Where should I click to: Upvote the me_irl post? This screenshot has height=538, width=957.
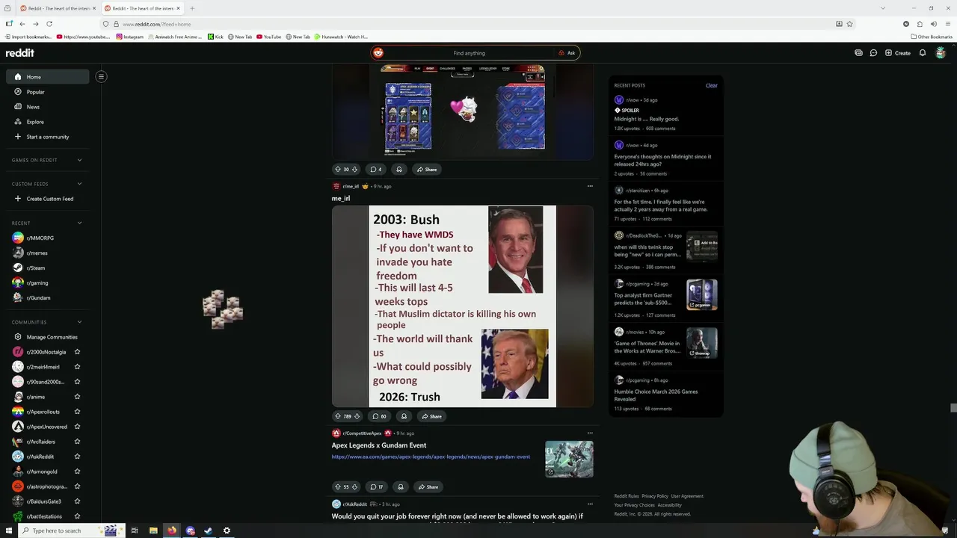click(338, 416)
